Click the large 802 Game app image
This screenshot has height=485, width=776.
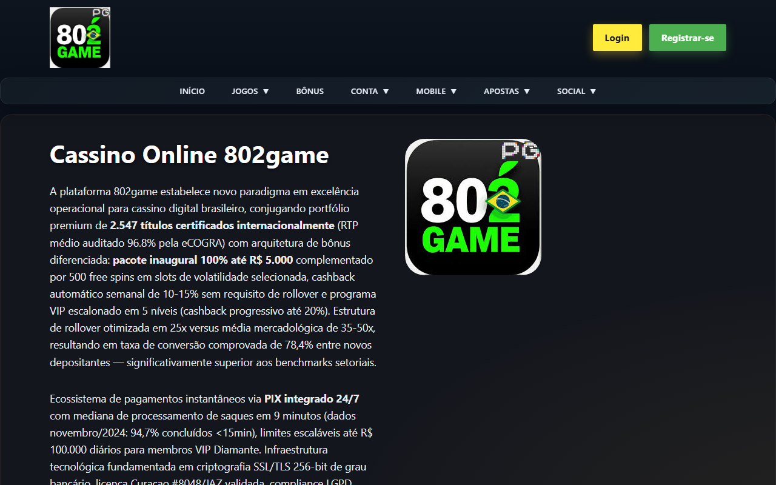tap(473, 207)
